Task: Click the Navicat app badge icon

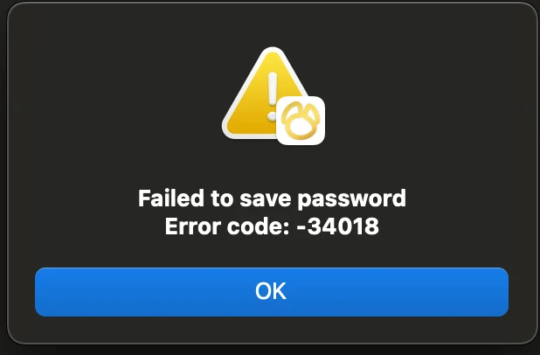Action: point(301,121)
